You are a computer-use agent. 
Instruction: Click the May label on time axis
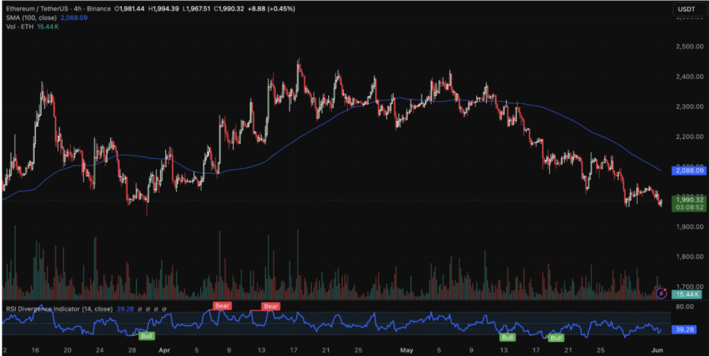tap(407, 350)
